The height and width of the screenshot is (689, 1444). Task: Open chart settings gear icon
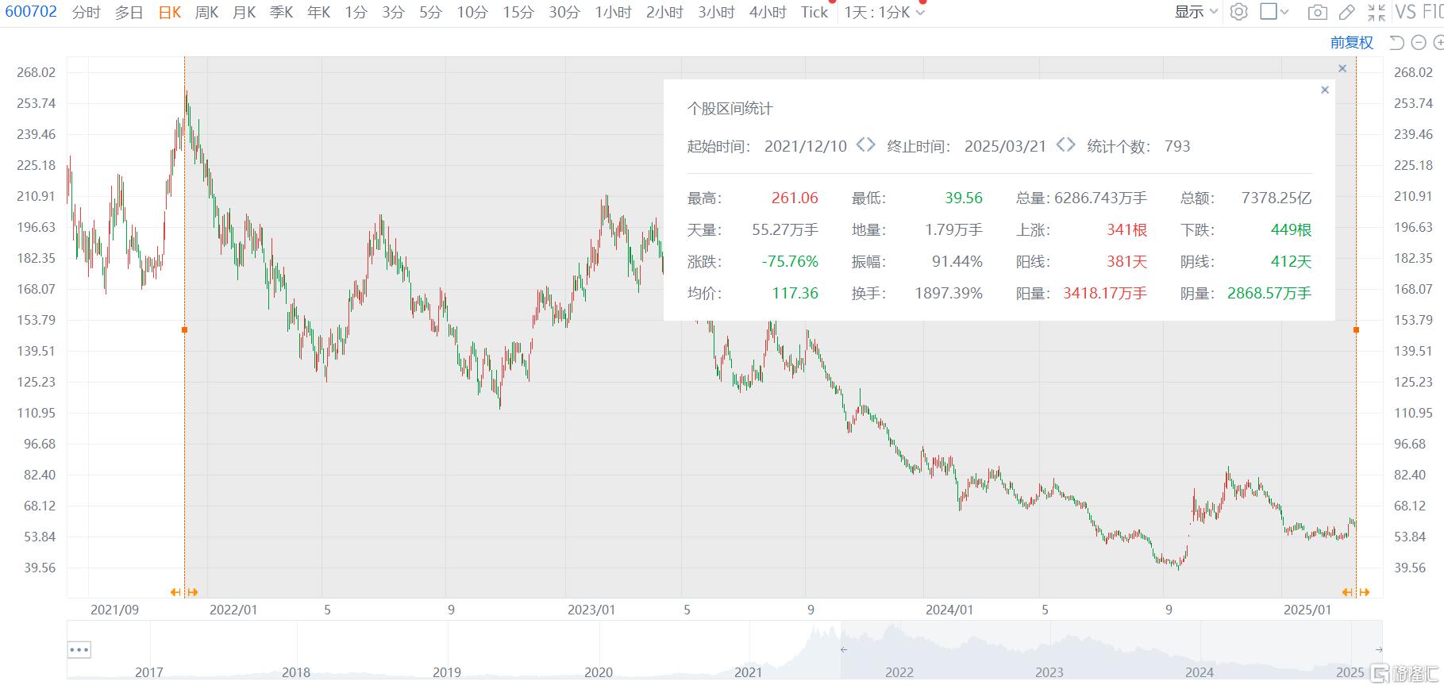coord(1238,12)
